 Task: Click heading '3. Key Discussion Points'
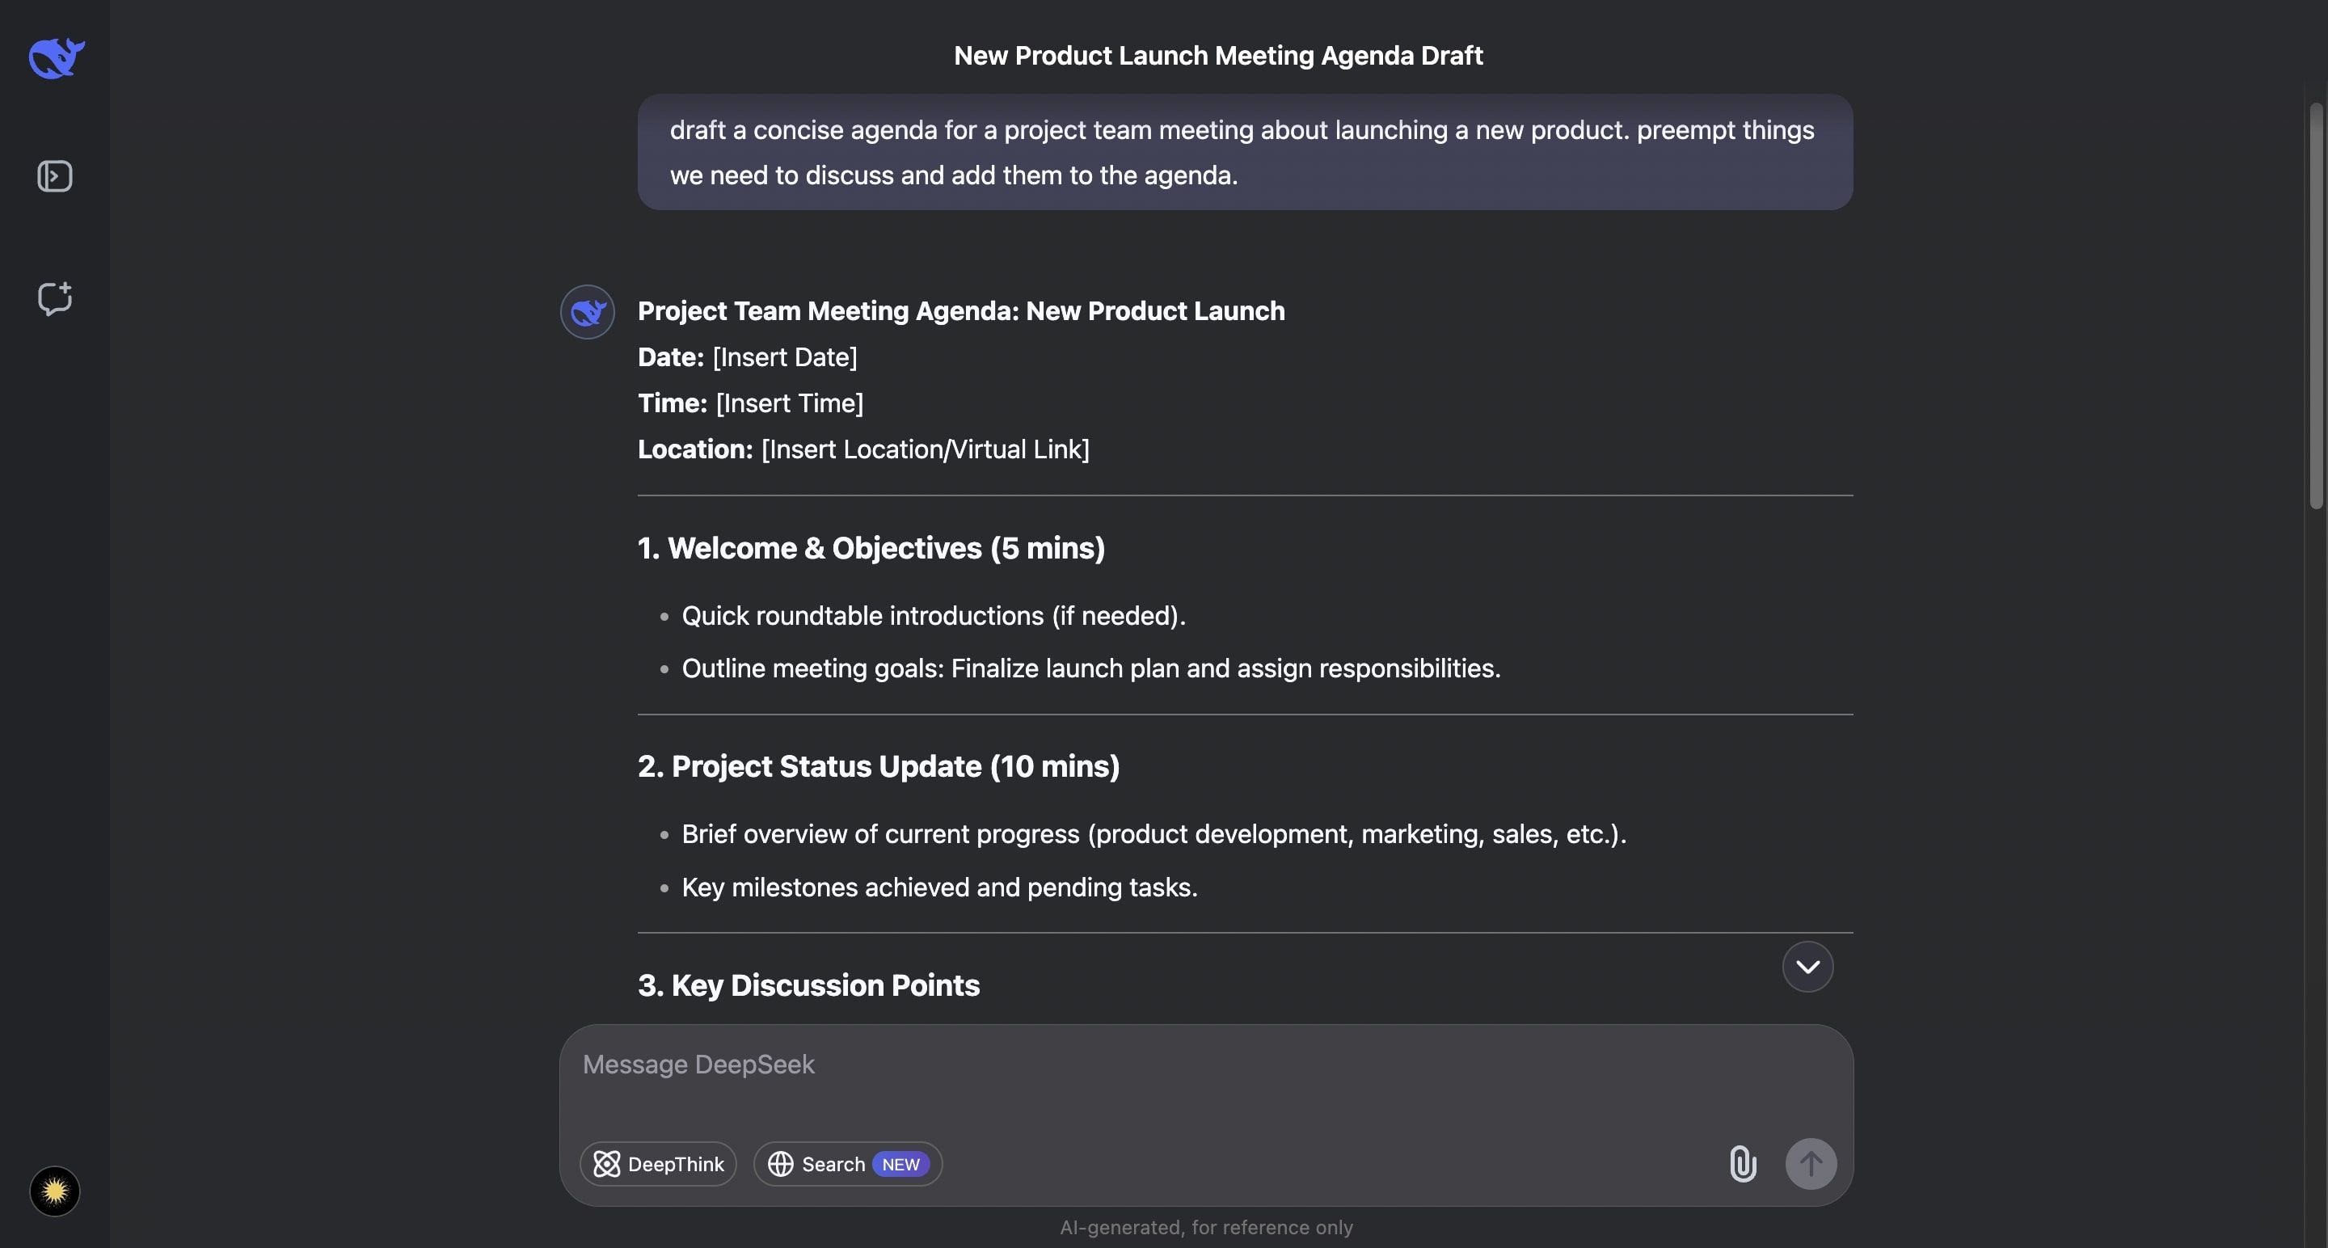coord(809,985)
